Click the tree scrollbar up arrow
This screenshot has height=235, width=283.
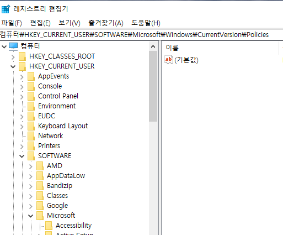(x=153, y=46)
